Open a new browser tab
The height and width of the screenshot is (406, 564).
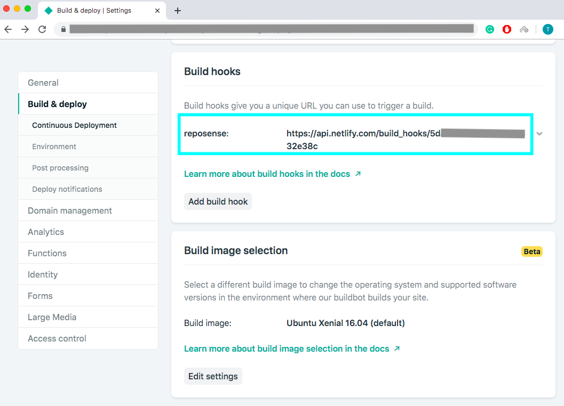(178, 11)
